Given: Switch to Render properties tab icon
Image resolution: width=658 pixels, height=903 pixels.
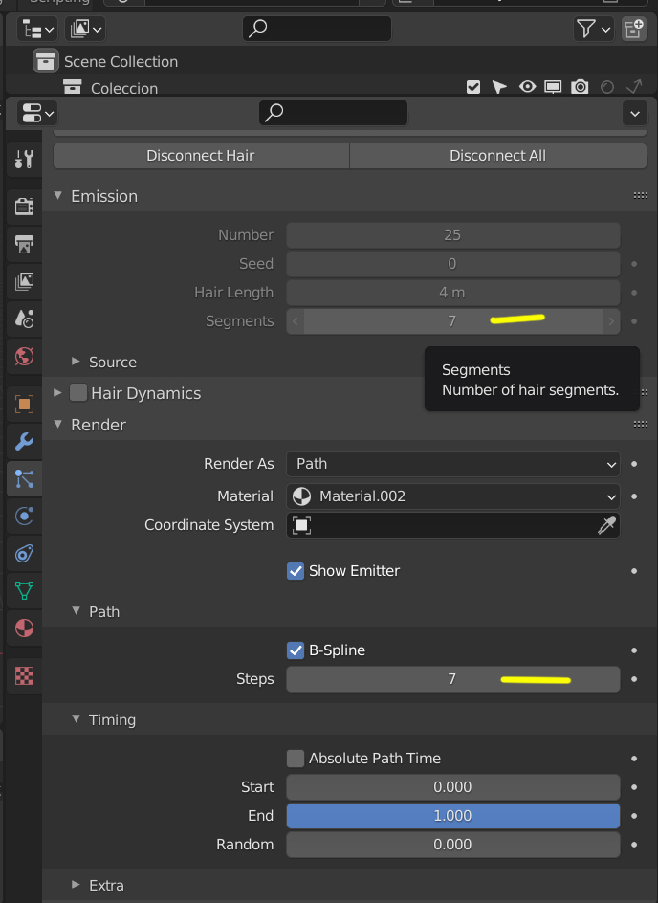Looking at the screenshot, I should tap(25, 205).
